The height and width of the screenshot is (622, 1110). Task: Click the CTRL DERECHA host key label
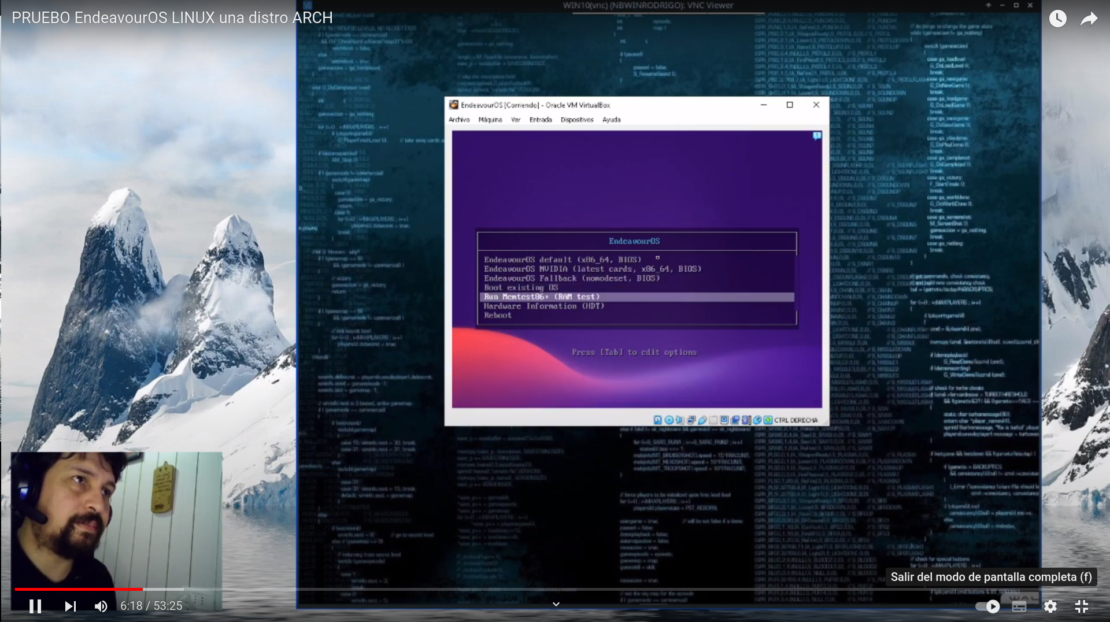(x=796, y=420)
